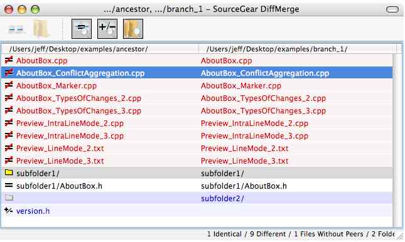The image size is (405, 242).
Task: Click not-equal icon beside Preview_LineMode_2.txt
Action: [x=9, y=148]
